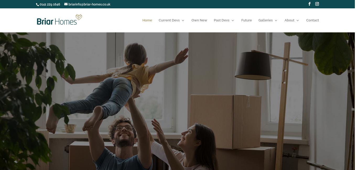
Task: Select the About menu label
Action: tap(289, 20)
